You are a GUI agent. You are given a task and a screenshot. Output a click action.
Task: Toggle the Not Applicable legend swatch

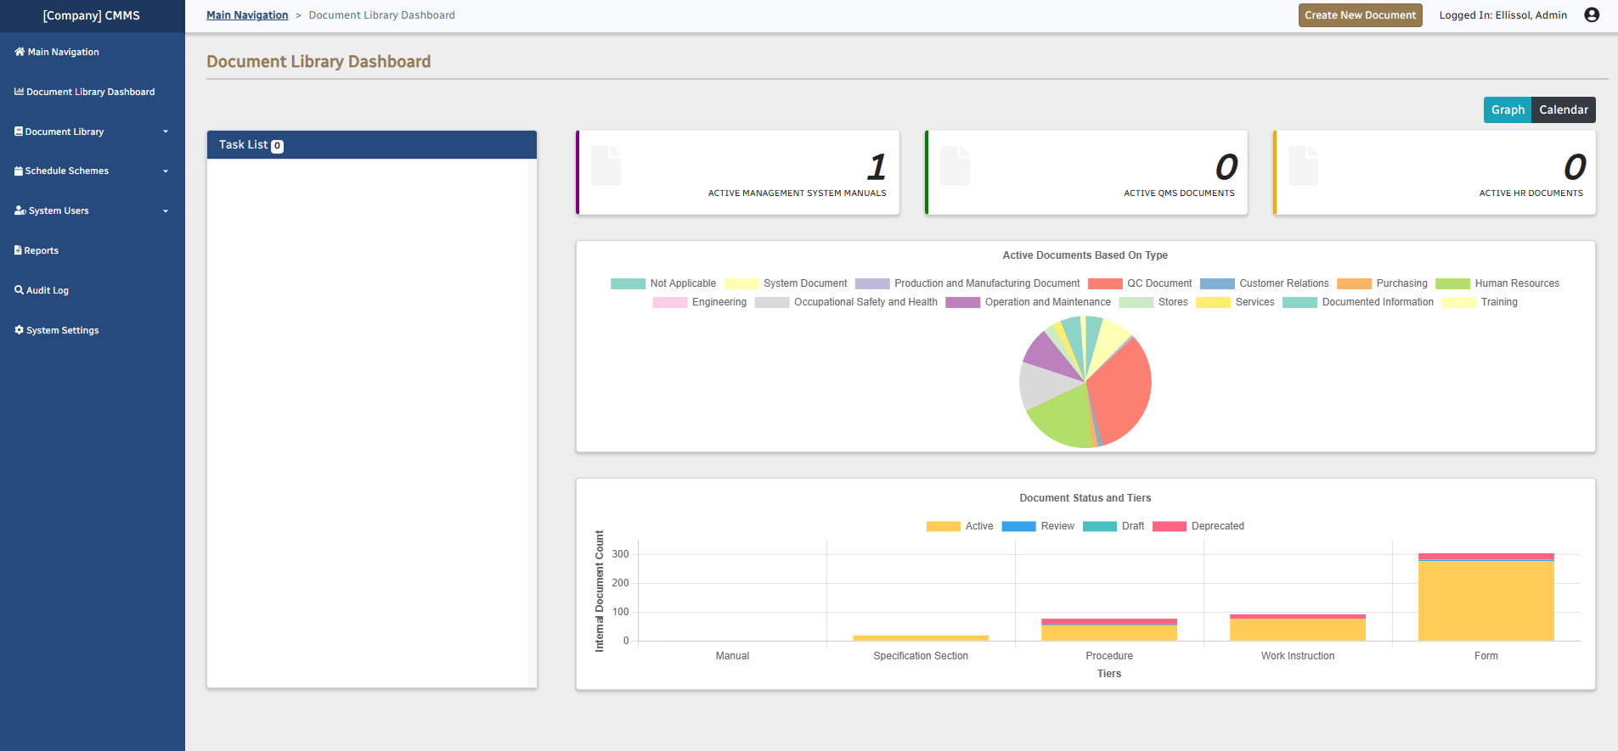click(x=628, y=283)
